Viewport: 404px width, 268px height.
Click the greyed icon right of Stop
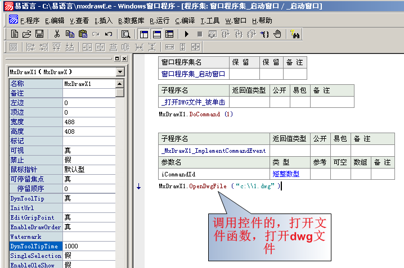pyautogui.click(x=212, y=34)
